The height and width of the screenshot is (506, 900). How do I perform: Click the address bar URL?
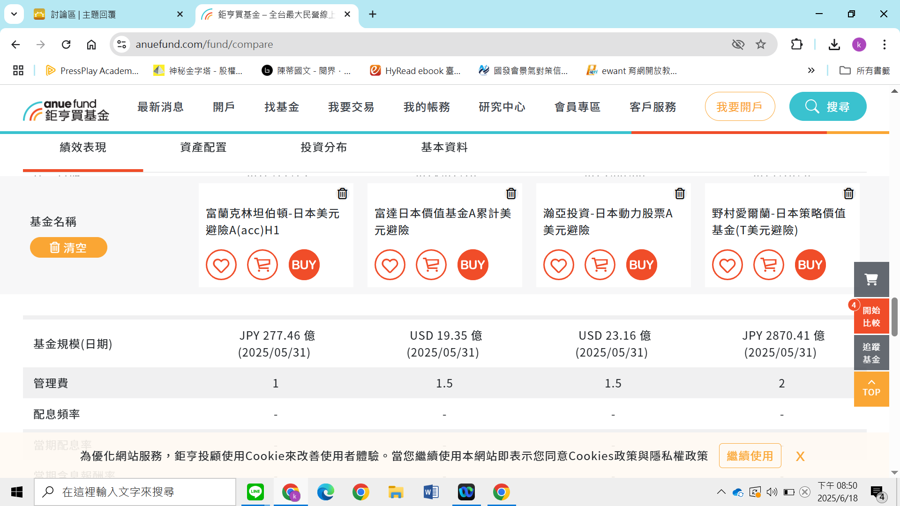coord(204,45)
